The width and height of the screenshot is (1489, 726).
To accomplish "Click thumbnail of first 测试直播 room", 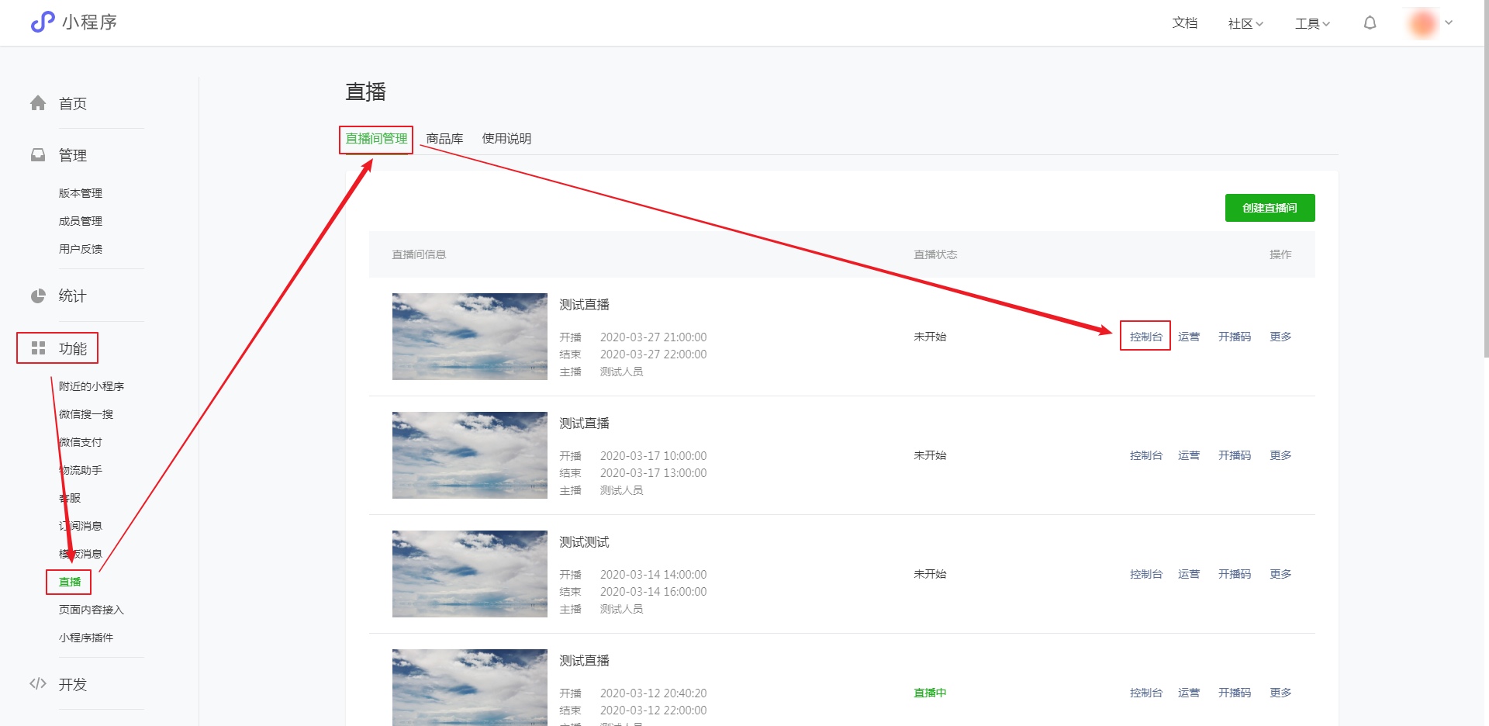I will 469,337.
